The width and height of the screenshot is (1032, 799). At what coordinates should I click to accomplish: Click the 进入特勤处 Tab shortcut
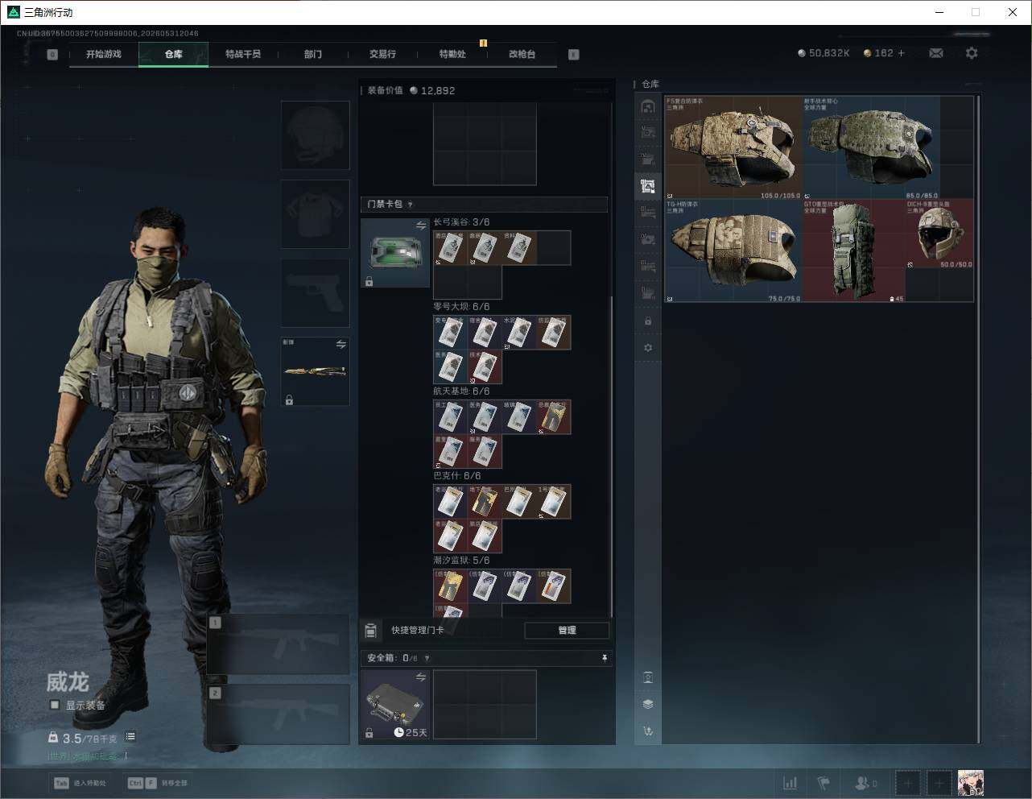point(80,783)
